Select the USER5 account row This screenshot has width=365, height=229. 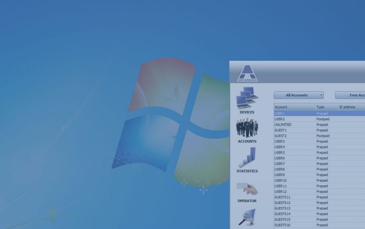point(319,153)
